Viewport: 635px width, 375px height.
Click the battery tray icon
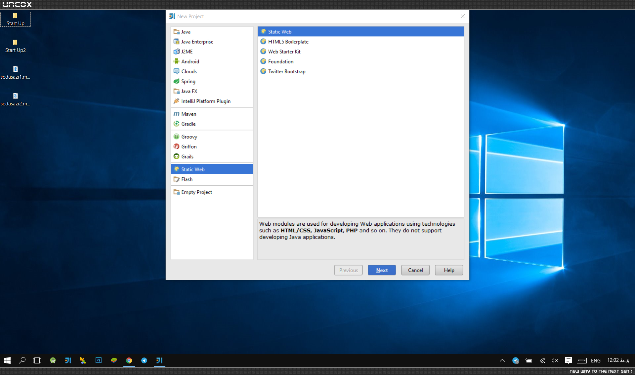coord(529,360)
